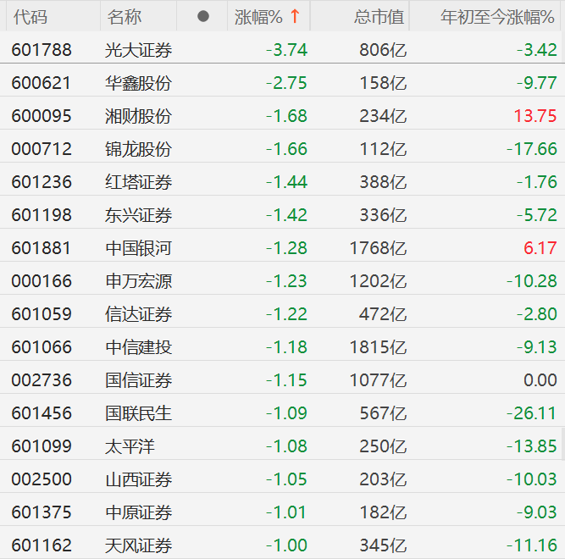Click 182亿 market cap cell
The height and width of the screenshot is (559, 565).
point(384,512)
